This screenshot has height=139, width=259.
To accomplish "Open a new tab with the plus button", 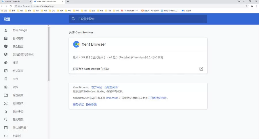I will 68,1.
